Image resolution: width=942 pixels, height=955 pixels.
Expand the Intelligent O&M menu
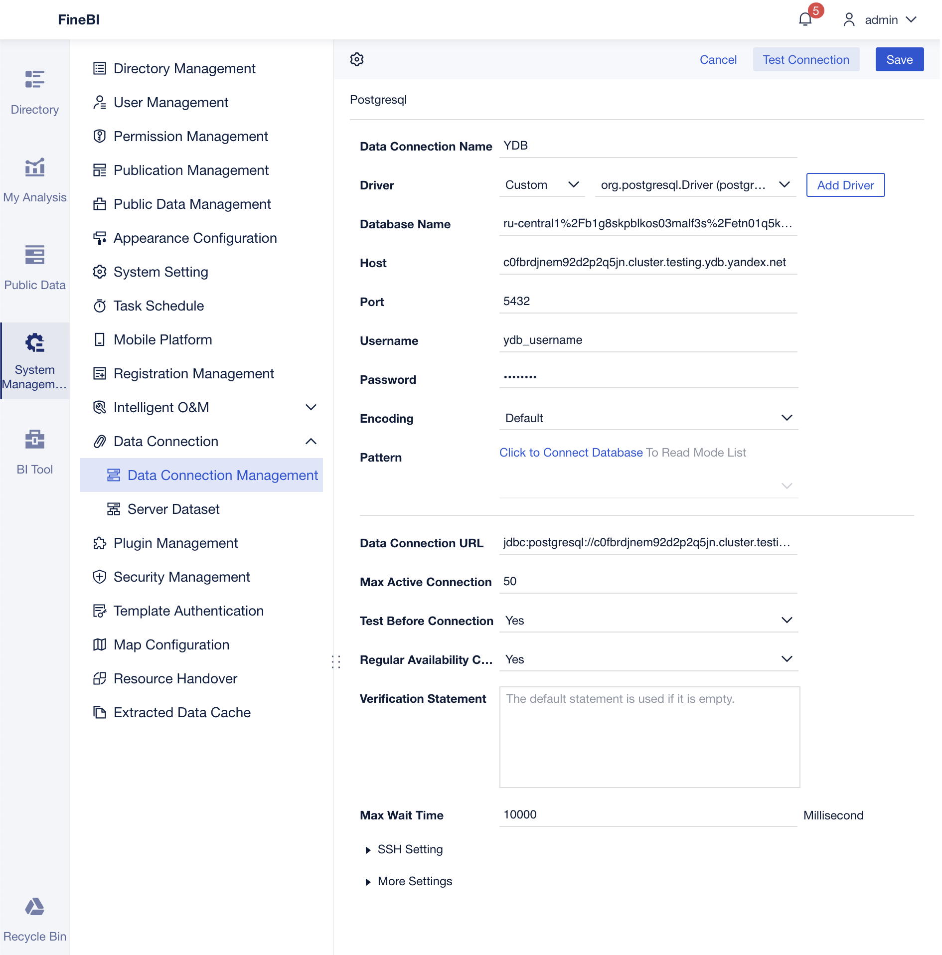[311, 407]
